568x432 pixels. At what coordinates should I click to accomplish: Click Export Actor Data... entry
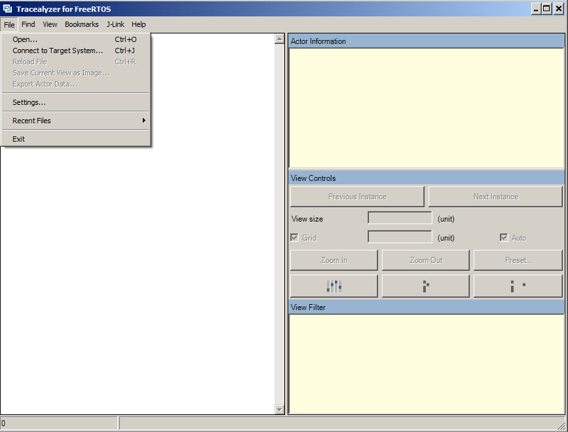(x=76, y=85)
